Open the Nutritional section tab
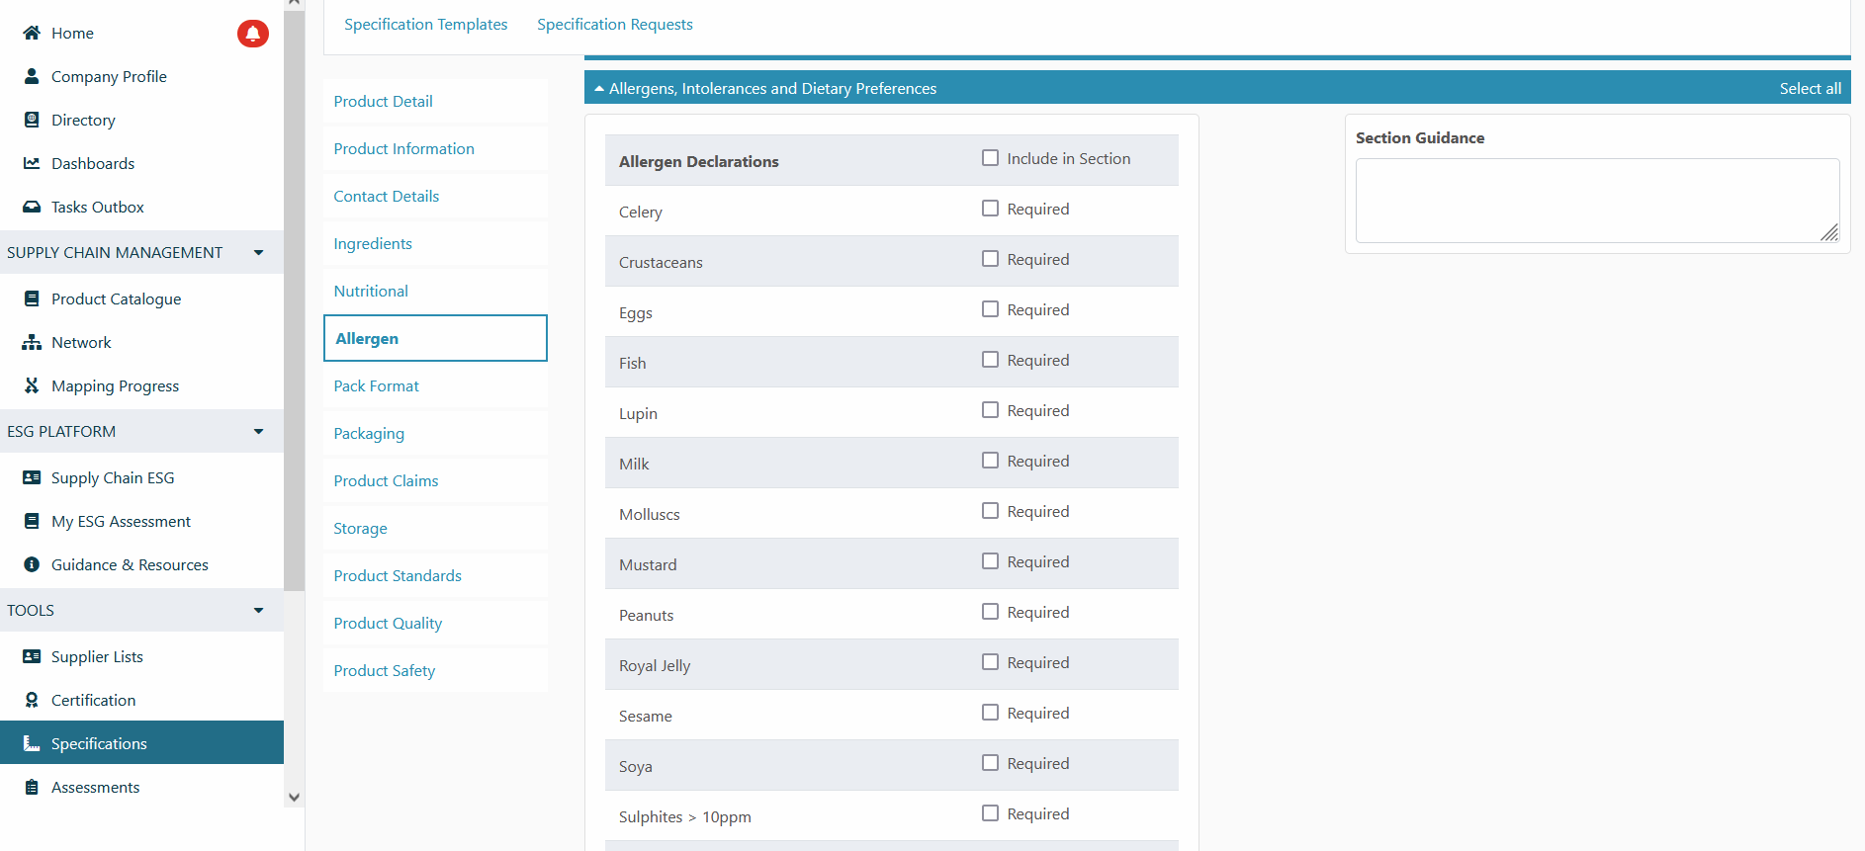Viewport: 1865px width, 851px height. [x=371, y=291]
